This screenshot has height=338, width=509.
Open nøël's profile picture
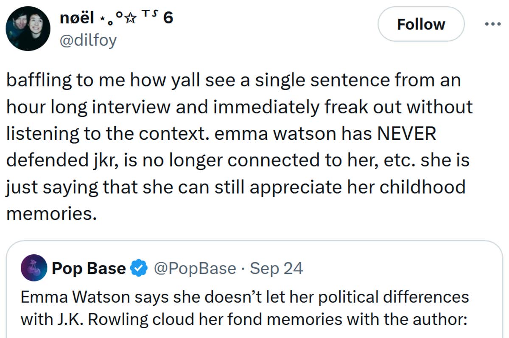[x=28, y=28]
